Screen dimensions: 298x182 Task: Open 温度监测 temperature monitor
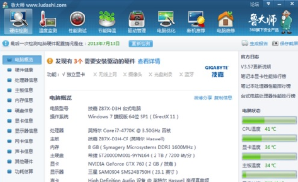[48, 22]
